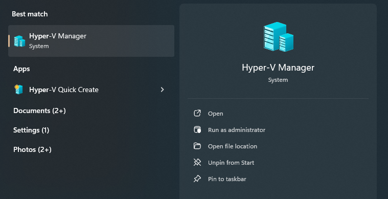Click the Hyper-V Manager icon in best match
This screenshot has height=199, width=388.
[19, 41]
